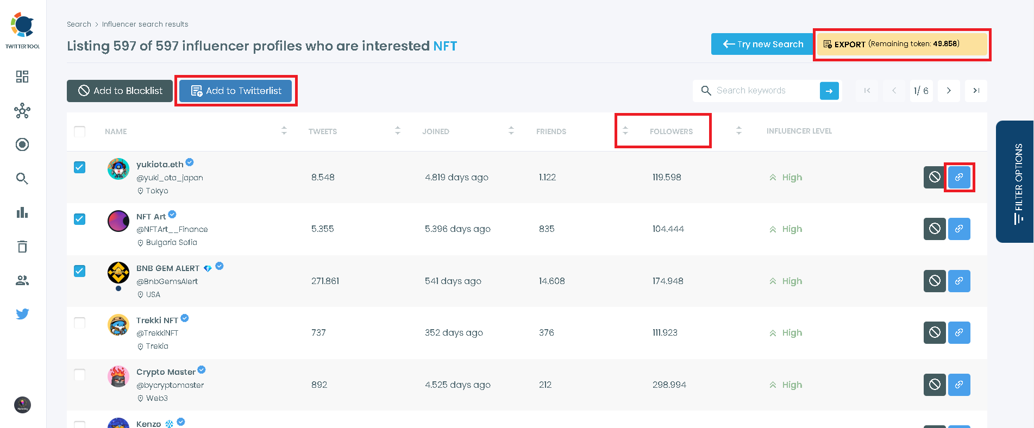Check the Trekki NFT row checkbox
1034x428 pixels.
(x=80, y=323)
